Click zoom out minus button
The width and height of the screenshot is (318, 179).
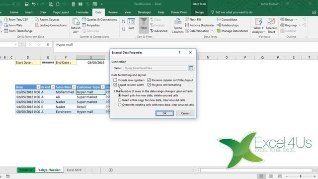287,176
